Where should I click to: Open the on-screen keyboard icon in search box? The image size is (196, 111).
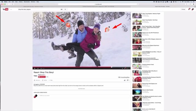point(62,10)
